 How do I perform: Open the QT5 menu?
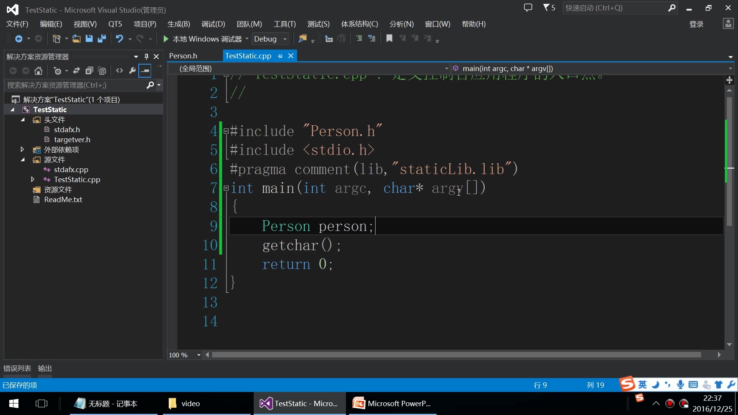click(x=115, y=24)
